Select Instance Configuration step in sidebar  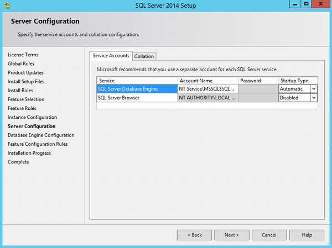pos(32,117)
